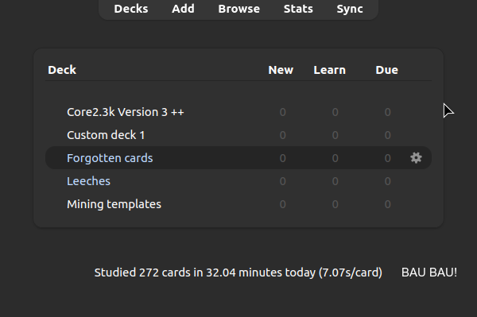Open the Leeches filtered deck
Viewport: 477px width, 317px height.
pos(88,181)
